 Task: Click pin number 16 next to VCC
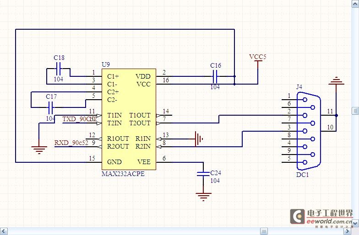pos(166,80)
